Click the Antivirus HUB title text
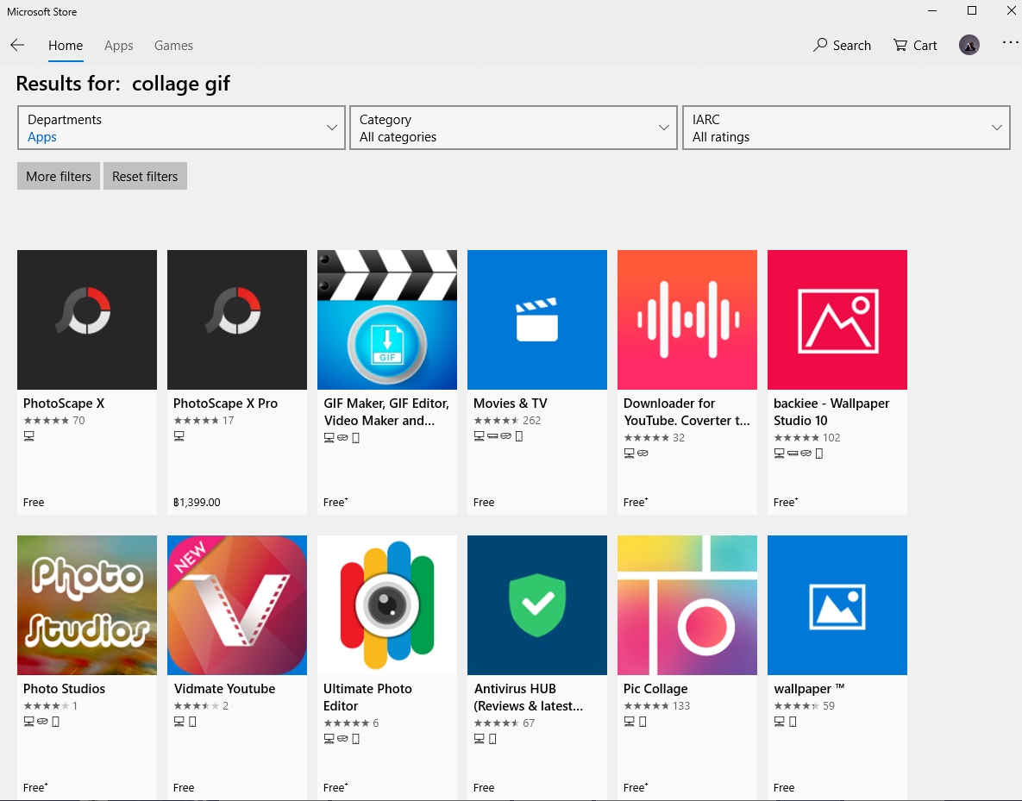 click(529, 698)
